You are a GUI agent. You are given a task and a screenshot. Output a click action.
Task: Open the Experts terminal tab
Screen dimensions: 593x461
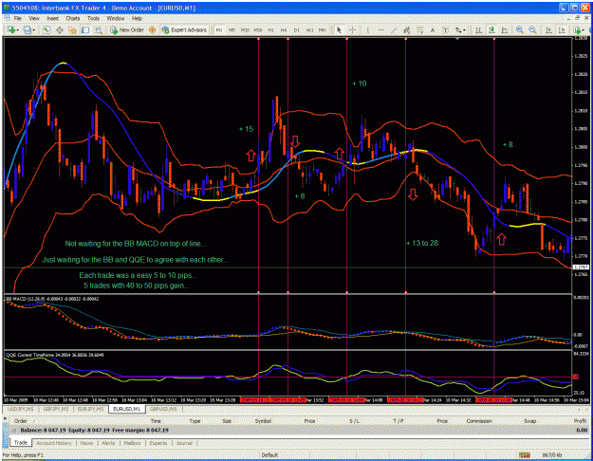click(158, 443)
